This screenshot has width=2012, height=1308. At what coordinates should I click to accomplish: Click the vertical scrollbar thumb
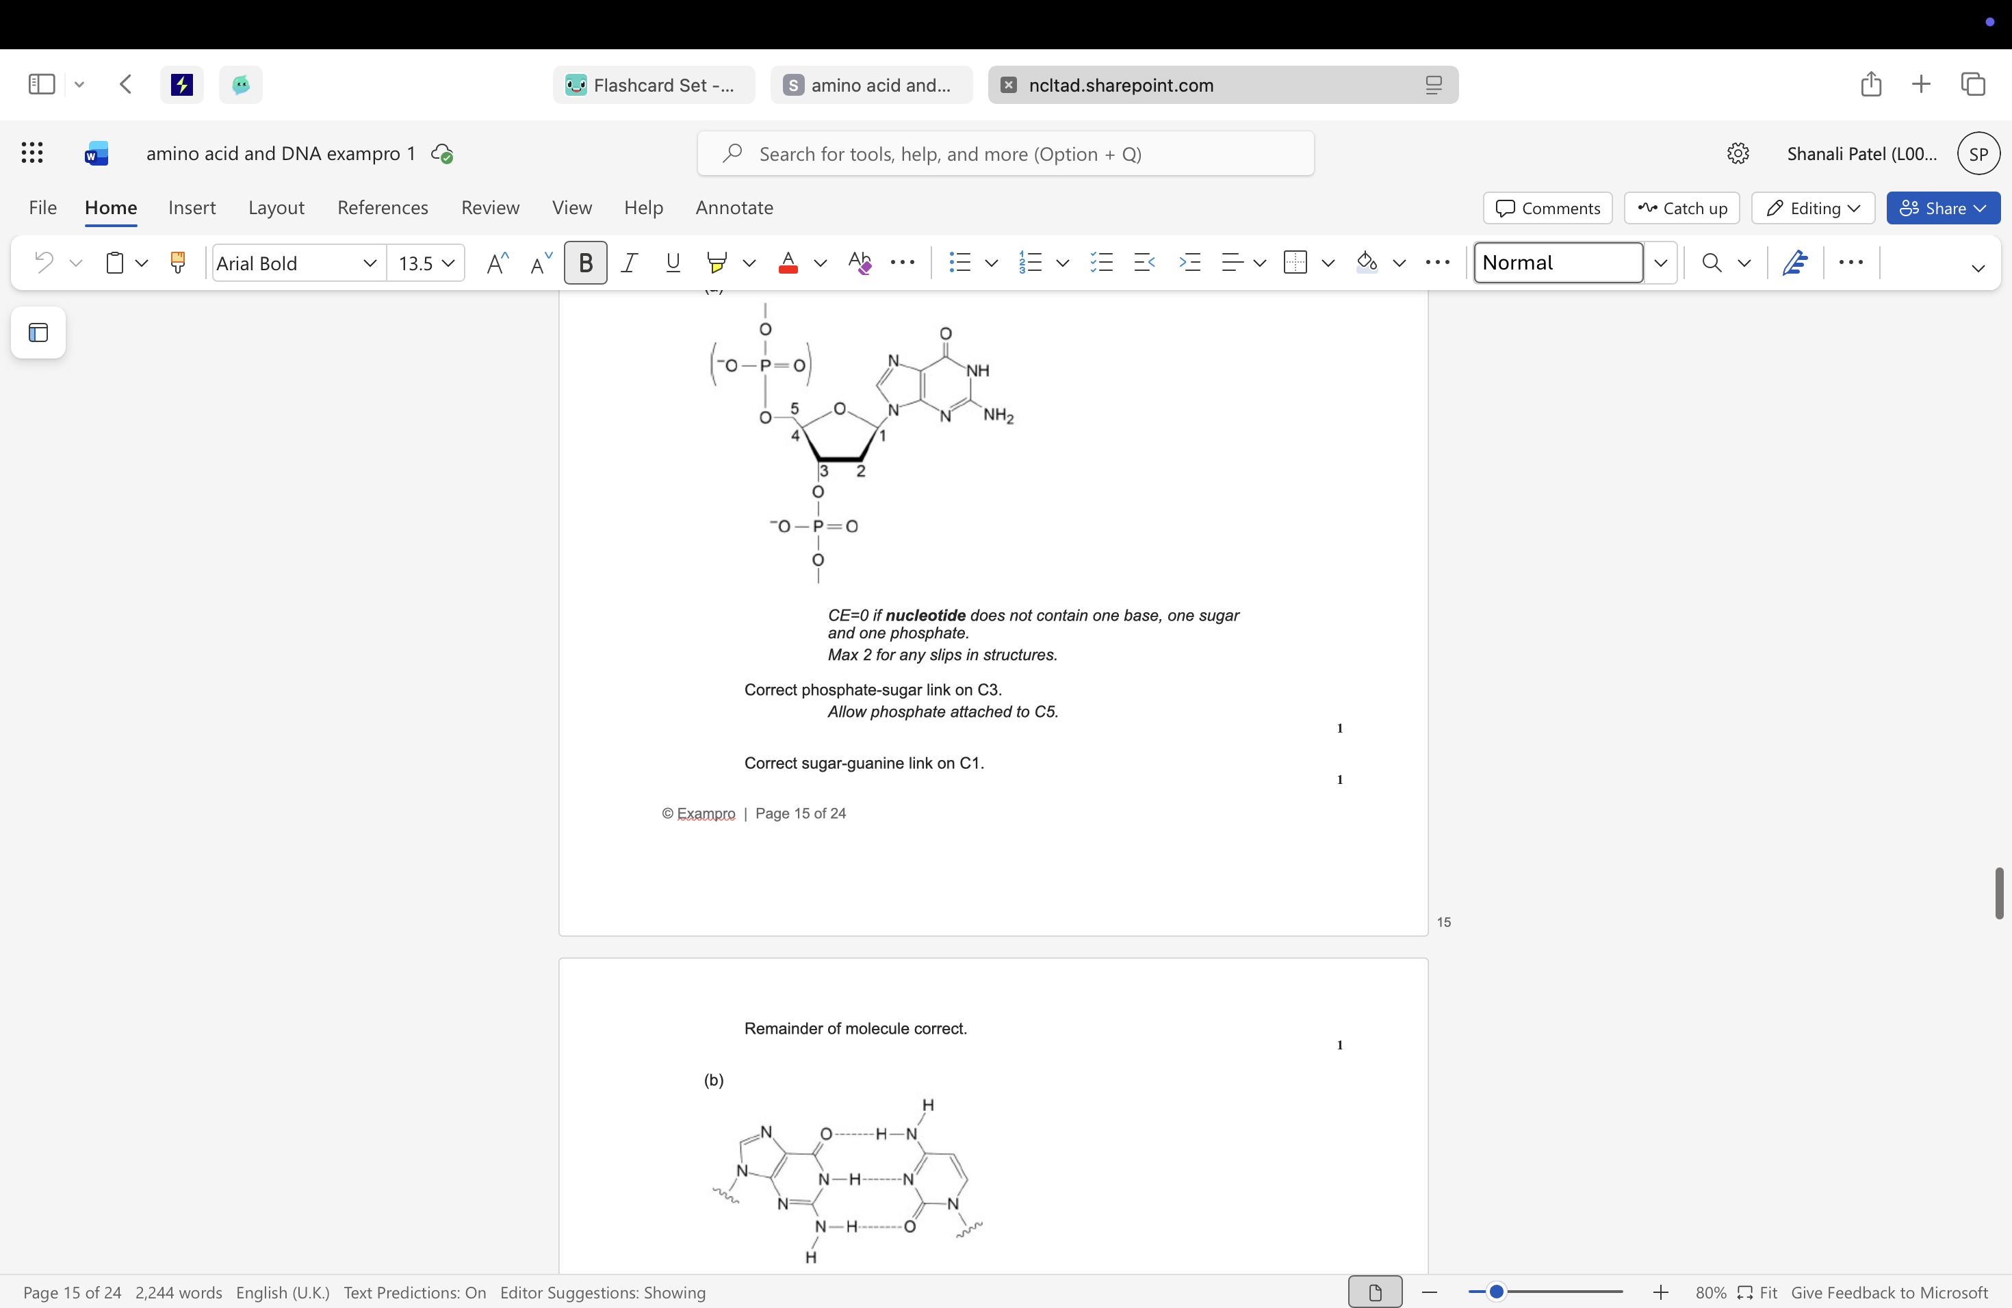pyautogui.click(x=1998, y=892)
